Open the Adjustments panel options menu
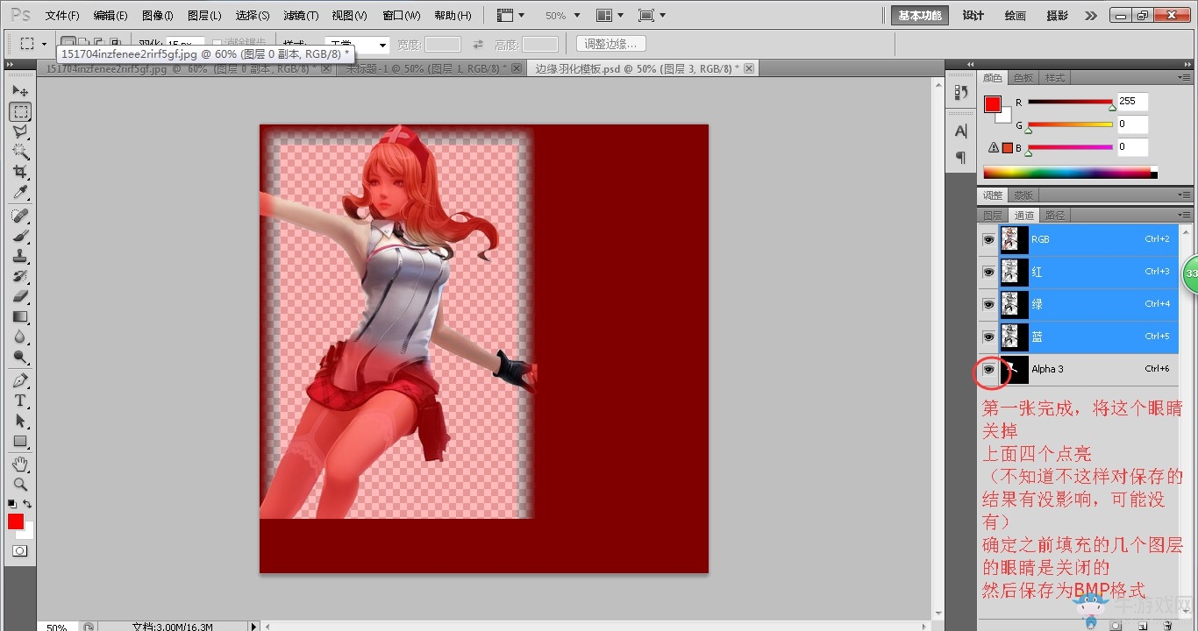 tap(1186, 195)
